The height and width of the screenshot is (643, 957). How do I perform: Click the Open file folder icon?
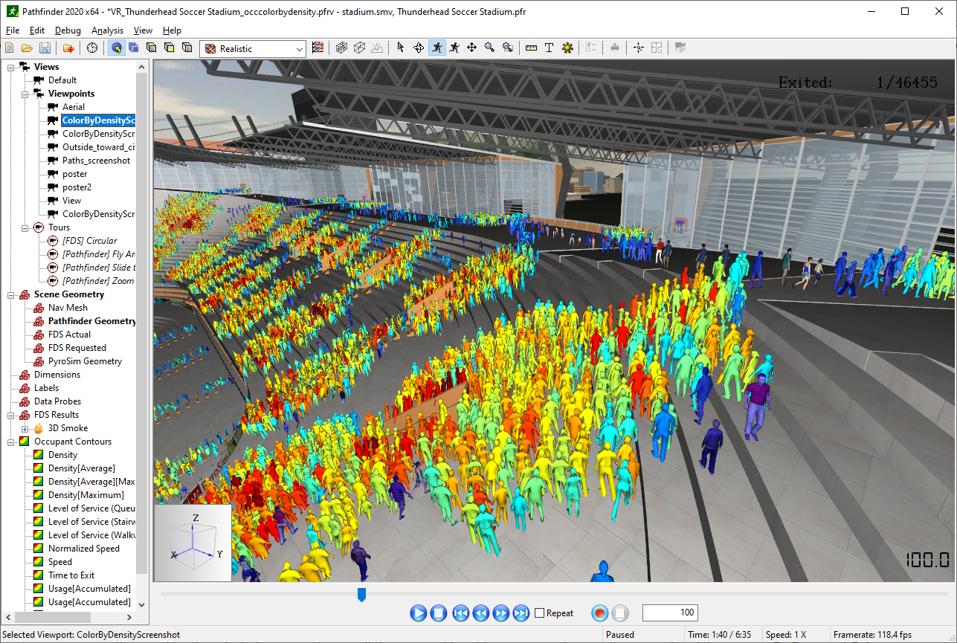(x=27, y=48)
